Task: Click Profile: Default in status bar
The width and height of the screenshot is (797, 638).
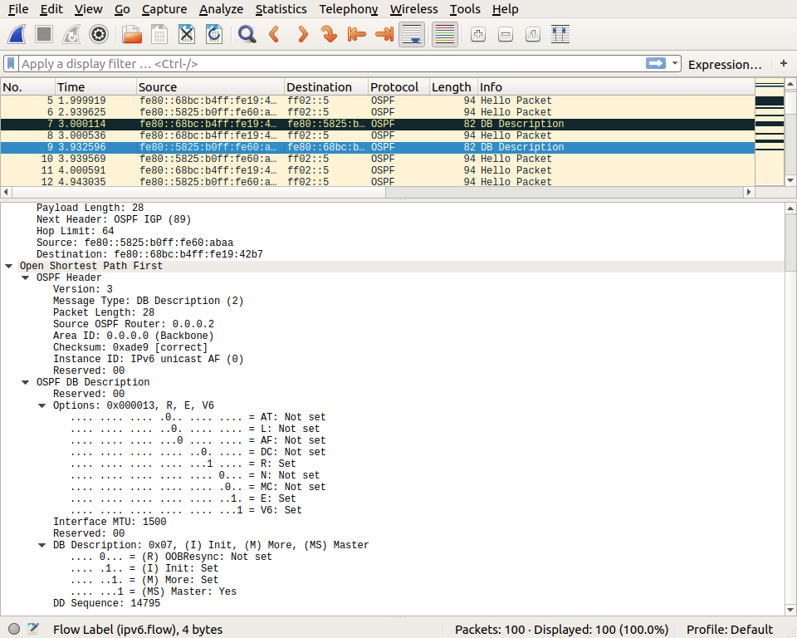Action: click(730, 630)
